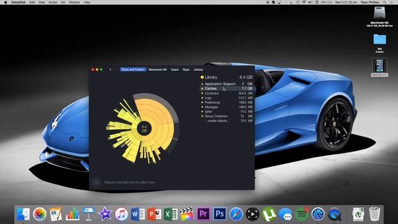
Task: Click the large orange sunburst segment
Action: click(x=160, y=119)
